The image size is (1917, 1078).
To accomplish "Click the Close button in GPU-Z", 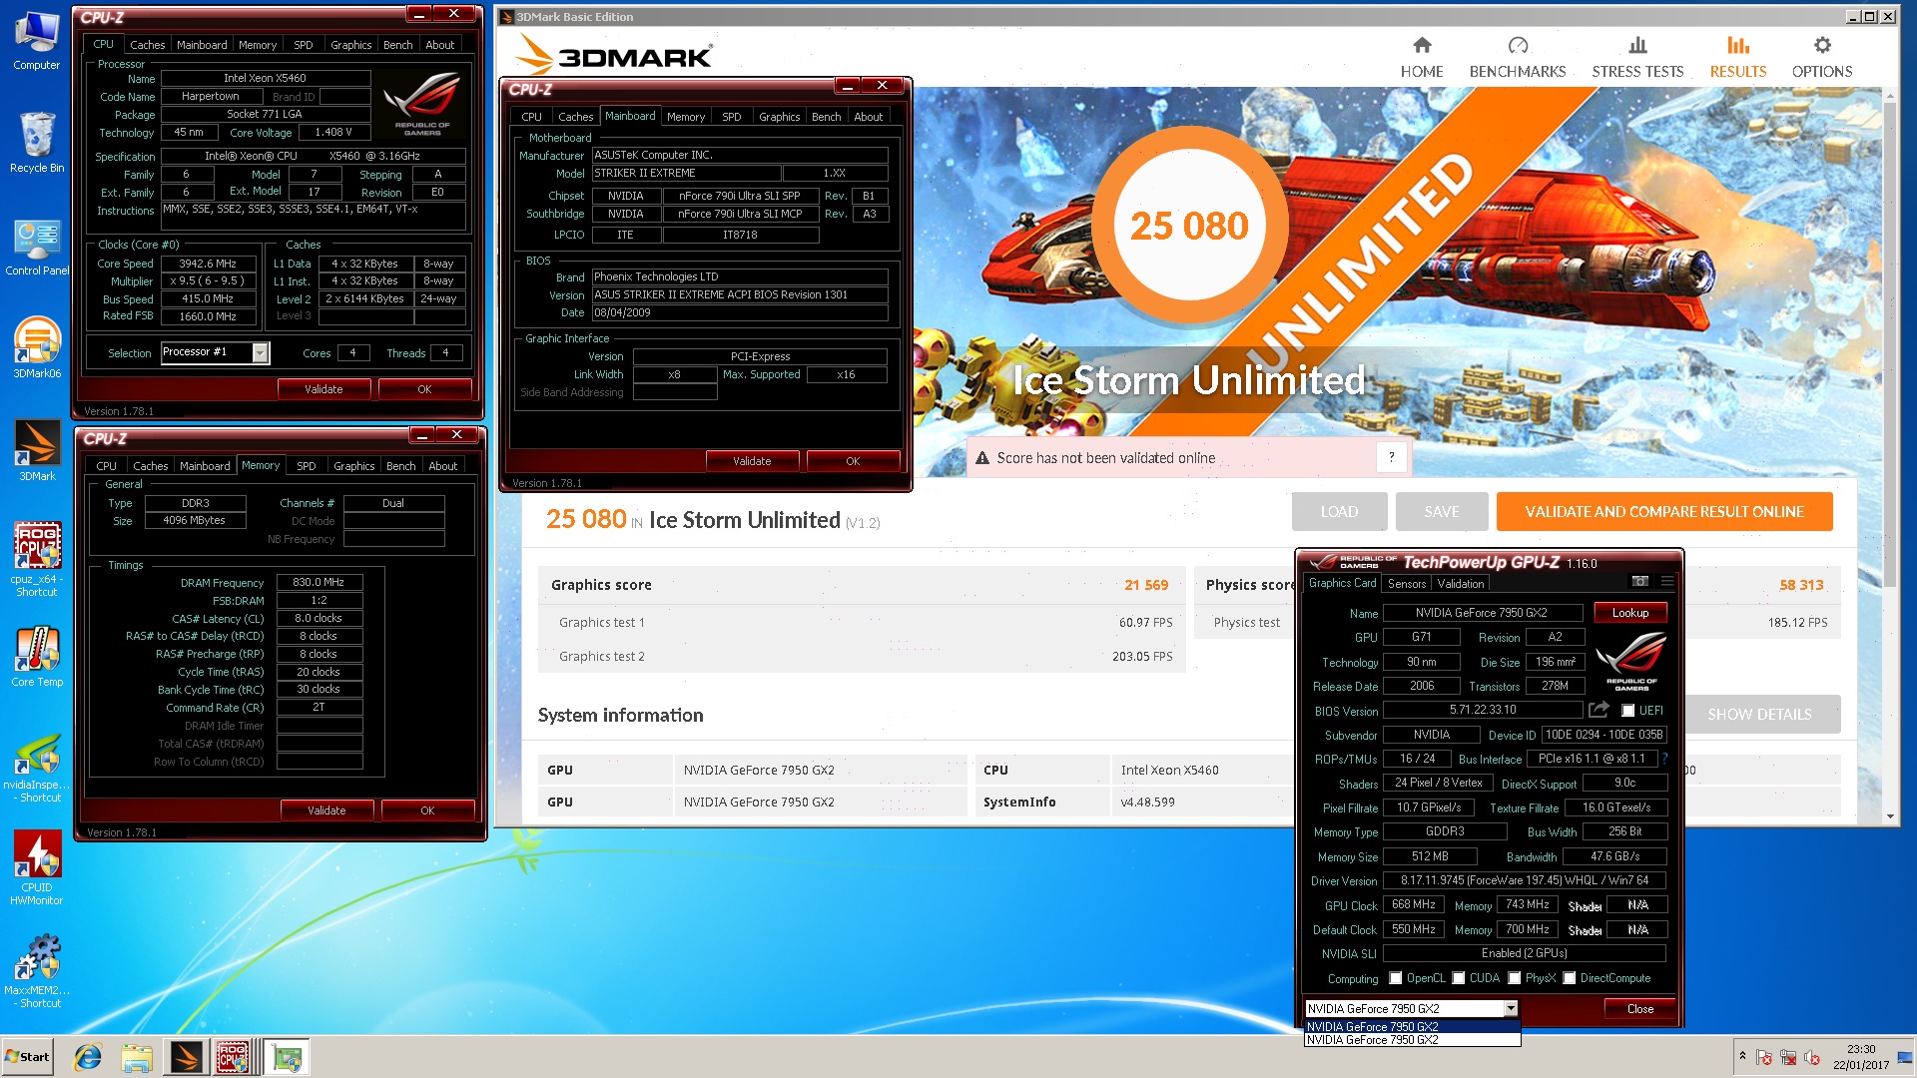I will [x=1640, y=1009].
